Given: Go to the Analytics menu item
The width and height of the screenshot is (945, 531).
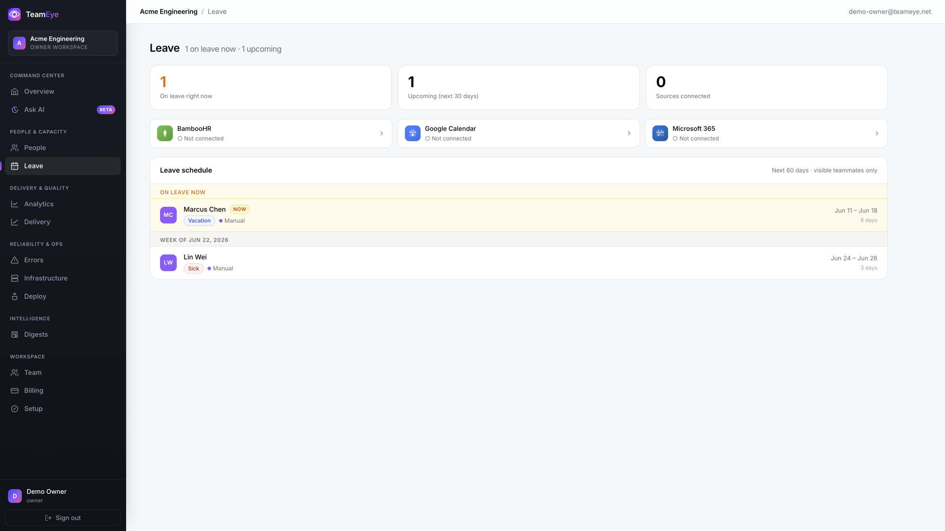Looking at the screenshot, I should click(x=63, y=204).
